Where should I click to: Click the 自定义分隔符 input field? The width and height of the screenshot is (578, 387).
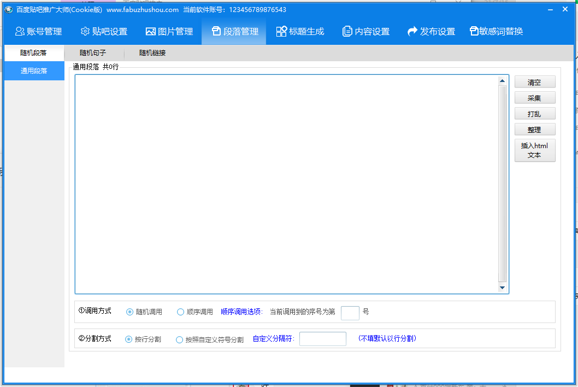pos(322,339)
